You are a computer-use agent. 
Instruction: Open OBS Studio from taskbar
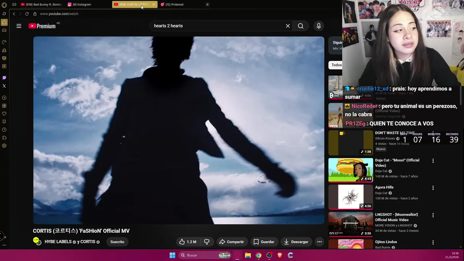[x=269, y=255]
